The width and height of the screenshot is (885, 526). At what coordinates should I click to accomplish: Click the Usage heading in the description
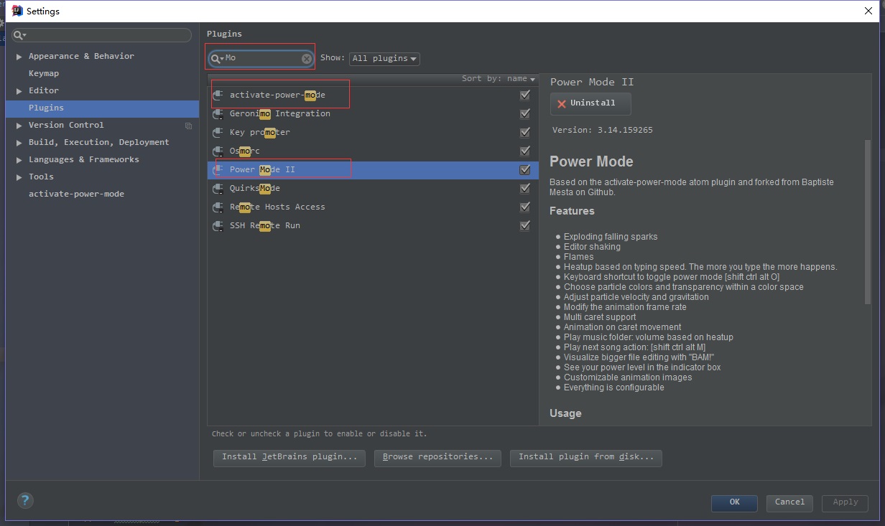(565, 413)
